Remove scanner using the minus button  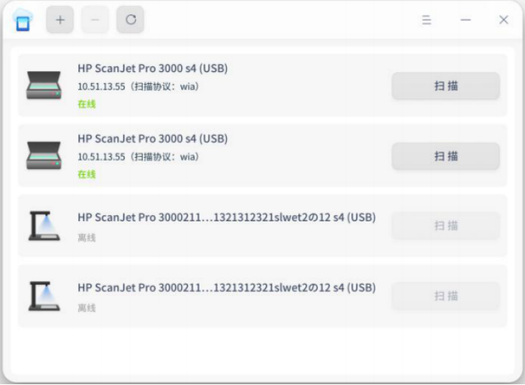pyautogui.click(x=95, y=20)
